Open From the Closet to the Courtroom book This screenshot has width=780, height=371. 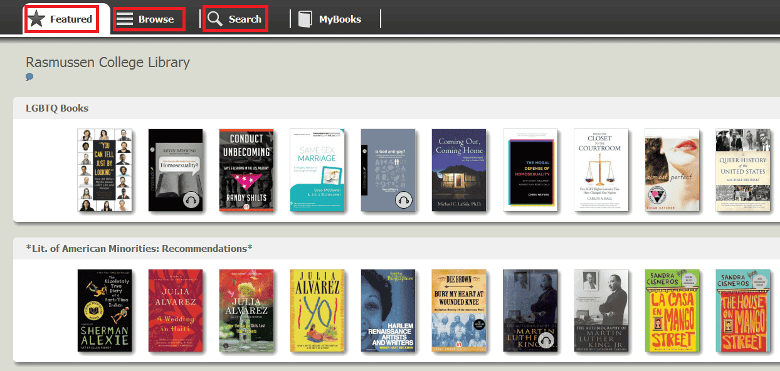[x=601, y=170]
